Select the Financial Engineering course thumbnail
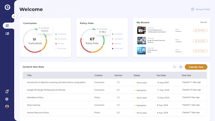The width and height of the screenshot is (215, 121). tap(141, 30)
